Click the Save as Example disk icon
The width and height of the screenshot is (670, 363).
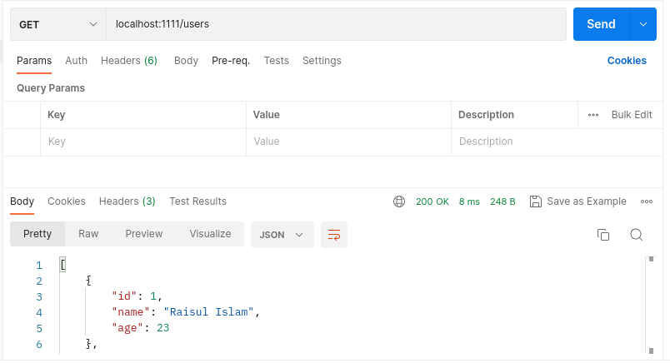pos(536,201)
